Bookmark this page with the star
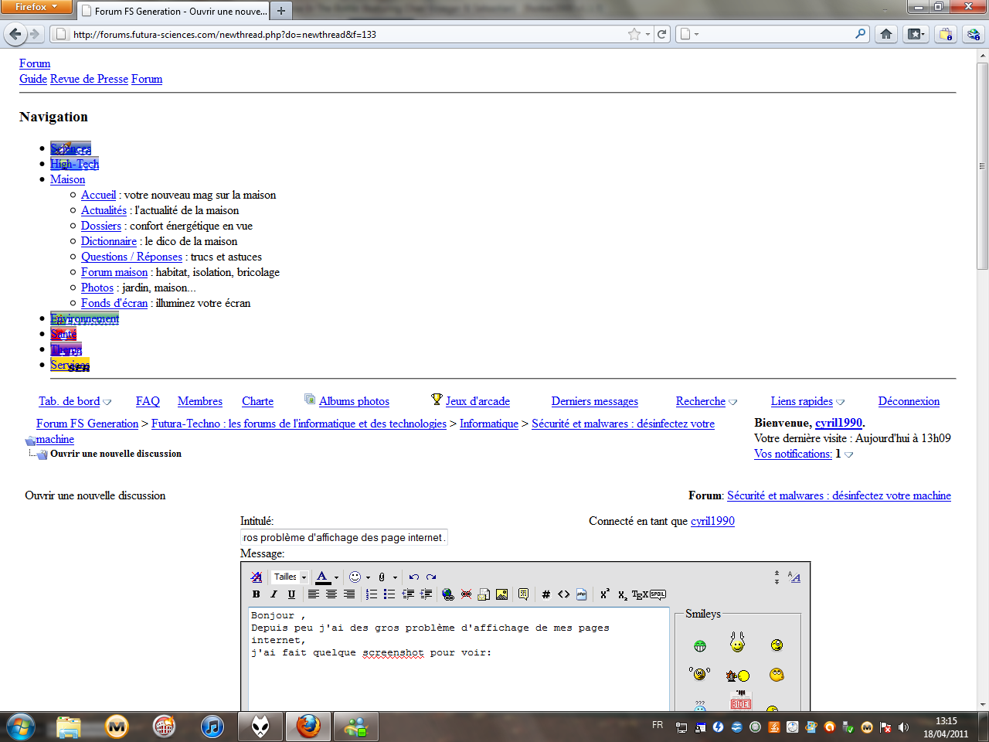The image size is (989, 742). tap(634, 34)
